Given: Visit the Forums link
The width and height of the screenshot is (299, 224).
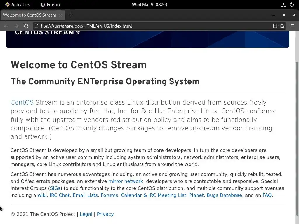Looking at the screenshot, I should point(109,195).
